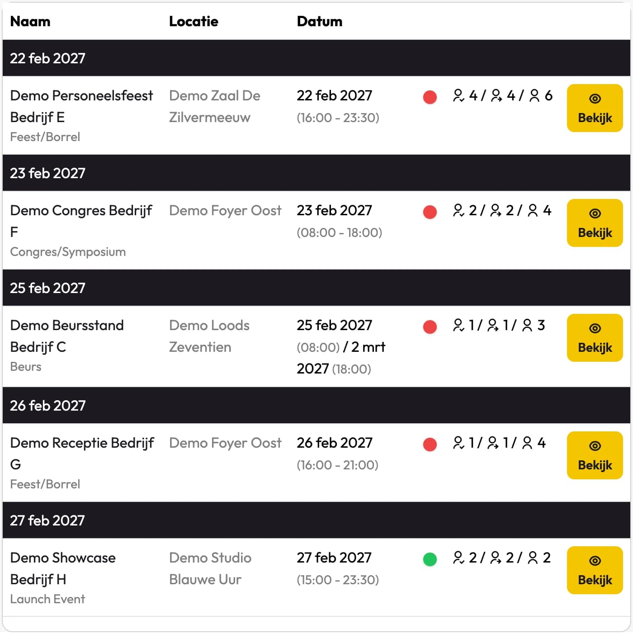The height and width of the screenshot is (634, 633).
Task: Click confirmed-staff icon in Beursstand row
Action: tap(458, 325)
